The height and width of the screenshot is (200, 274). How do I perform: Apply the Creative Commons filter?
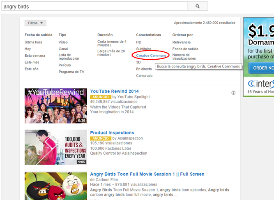(x=151, y=56)
